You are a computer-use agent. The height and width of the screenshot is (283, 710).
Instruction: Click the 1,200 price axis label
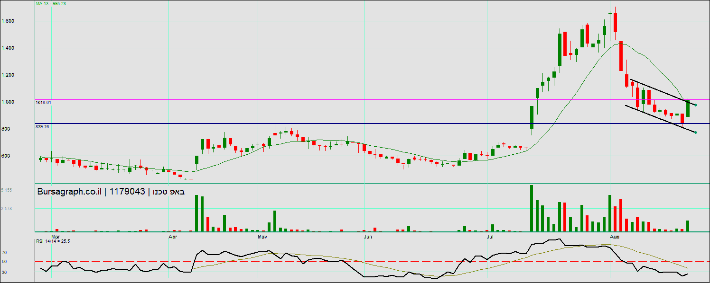tap(8, 75)
